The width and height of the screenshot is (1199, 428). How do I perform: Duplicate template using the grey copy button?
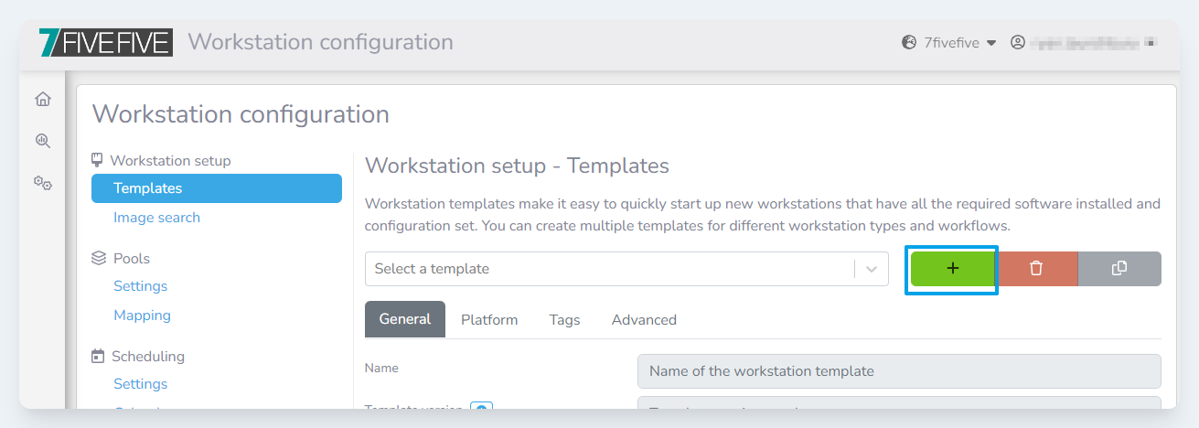(1119, 269)
